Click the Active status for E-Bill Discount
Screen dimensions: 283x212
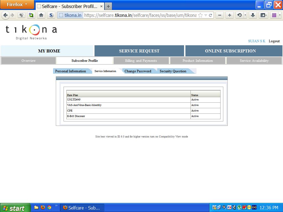[x=205, y=116]
